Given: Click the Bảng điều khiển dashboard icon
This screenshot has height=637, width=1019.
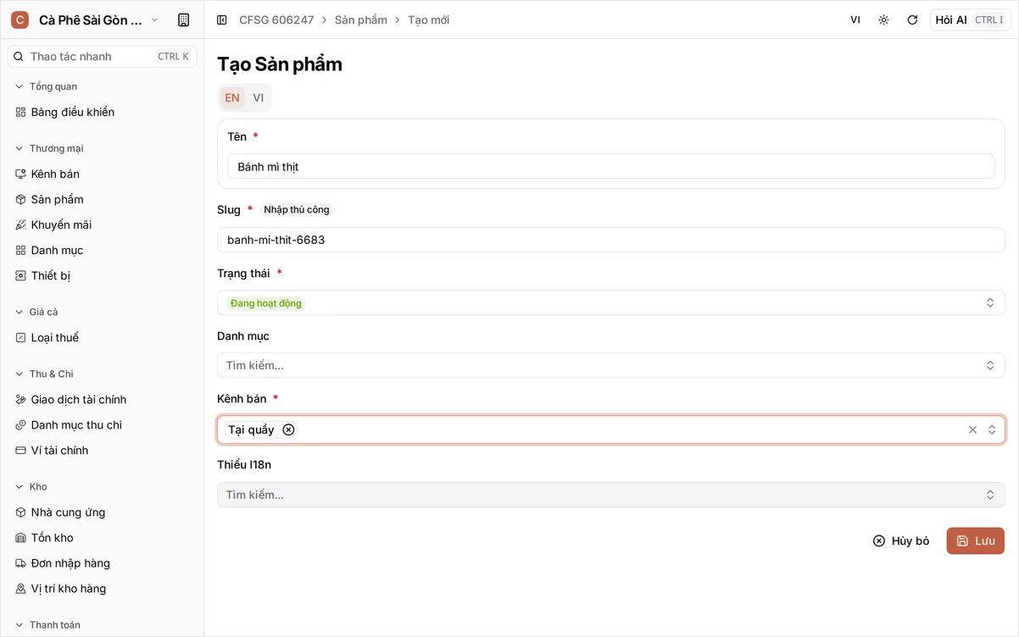Looking at the screenshot, I should (21, 112).
